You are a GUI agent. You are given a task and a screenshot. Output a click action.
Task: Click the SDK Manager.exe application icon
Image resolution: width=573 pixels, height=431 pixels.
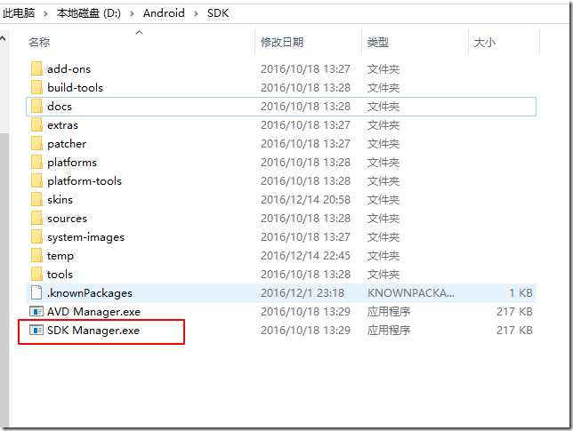point(36,330)
